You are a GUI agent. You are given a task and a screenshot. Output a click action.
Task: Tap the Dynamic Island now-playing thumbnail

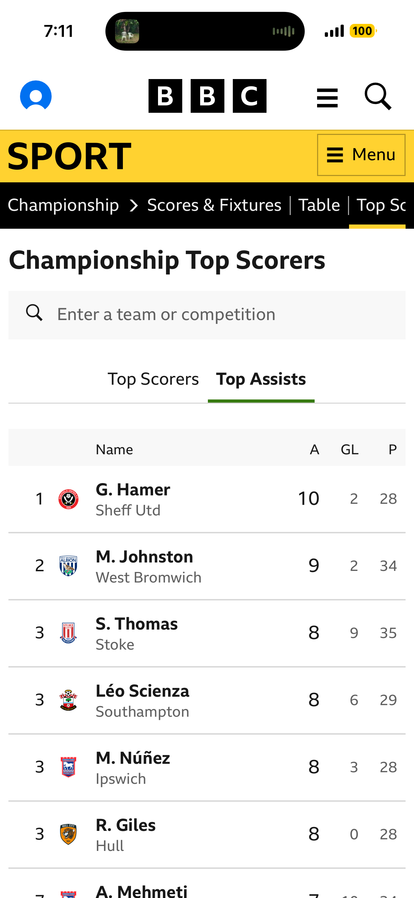(x=127, y=31)
